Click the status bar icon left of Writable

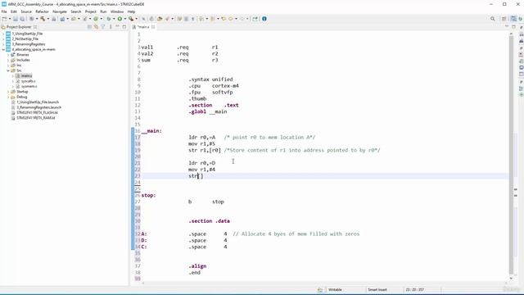pyautogui.click(x=320, y=290)
